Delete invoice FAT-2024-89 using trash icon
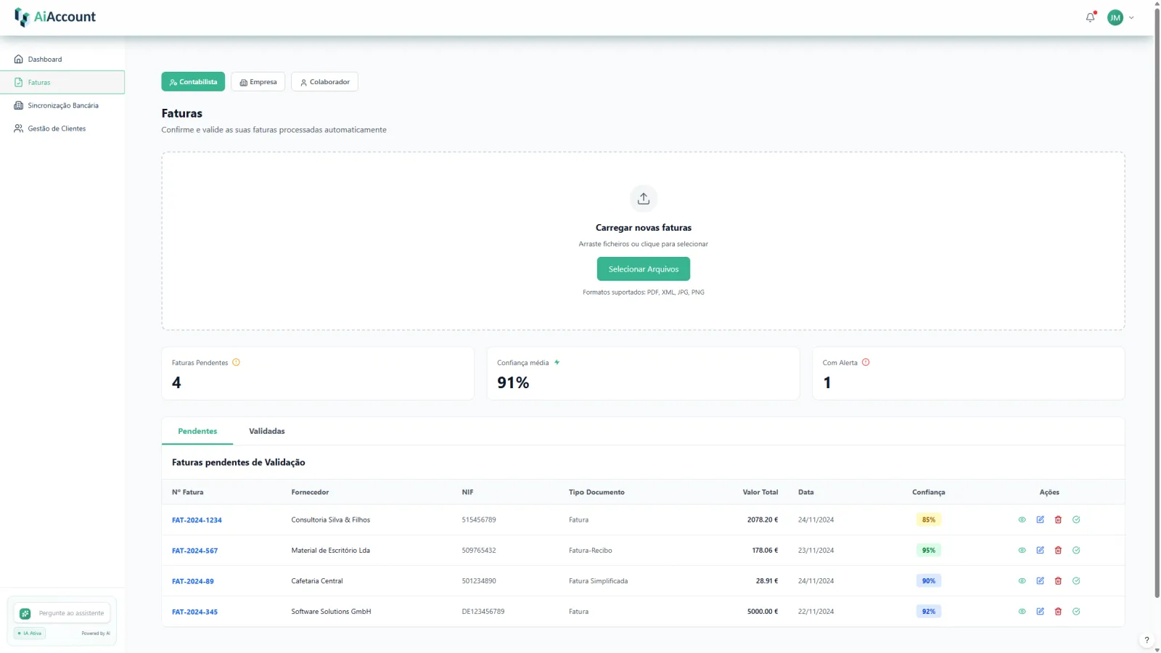This screenshot has width=1161, height=653. [x=1058, y=580]
